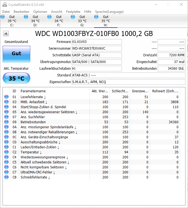Click status orb of wiederzugewiesener Sektoren row

(6, 112)
